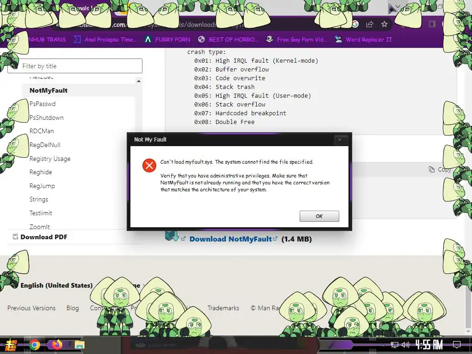Open RegJump sidebar entry
This screenshot has height=354, width=472.
(42, 186)
